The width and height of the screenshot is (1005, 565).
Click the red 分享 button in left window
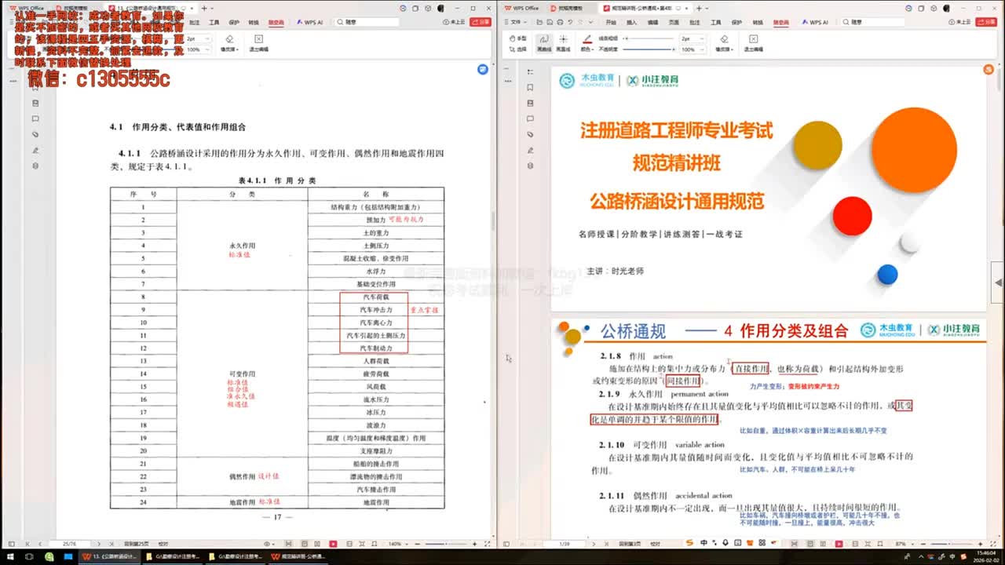tap(481, 23)
